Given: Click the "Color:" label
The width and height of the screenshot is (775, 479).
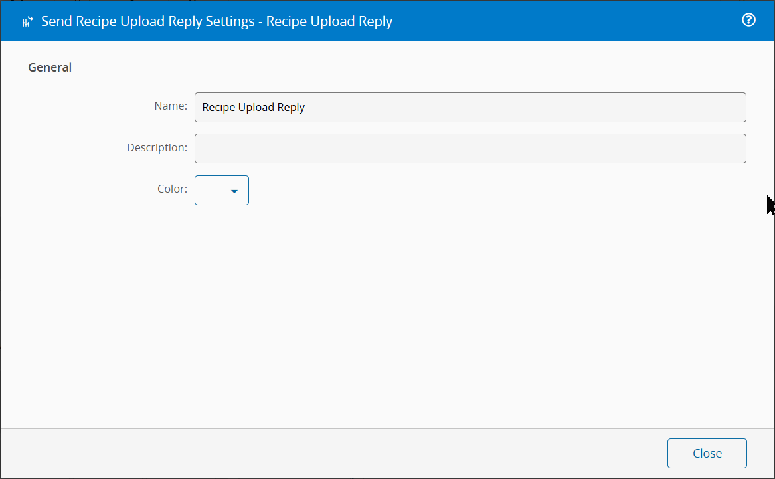Looking at the screenshot, I should pos(172,189).
